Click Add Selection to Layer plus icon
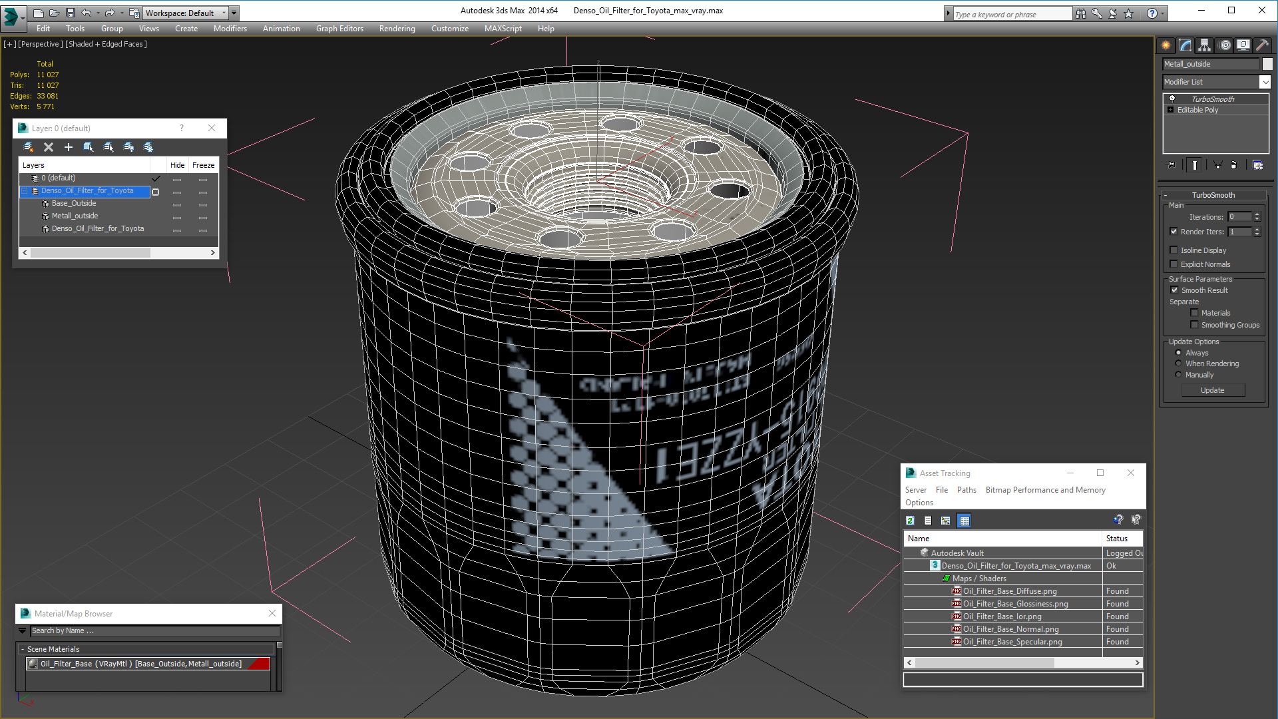This screenshot has height=719, width=1278. (69, 147)
